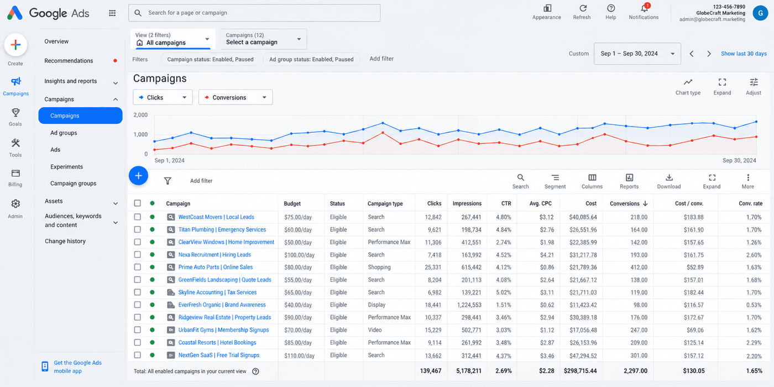Screen dimensions: 774x387
Task: Open Ads in the navigation
Action: (x=55, y=150)
